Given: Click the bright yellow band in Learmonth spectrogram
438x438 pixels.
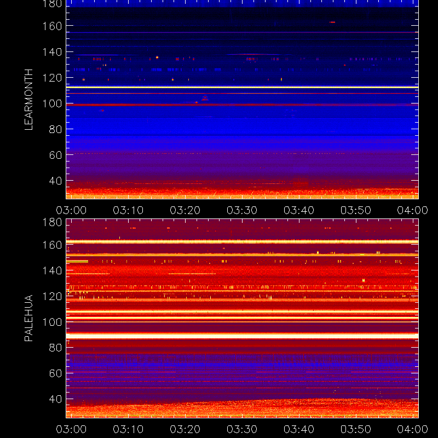Looking at the screenshot, I should (242, 88).
